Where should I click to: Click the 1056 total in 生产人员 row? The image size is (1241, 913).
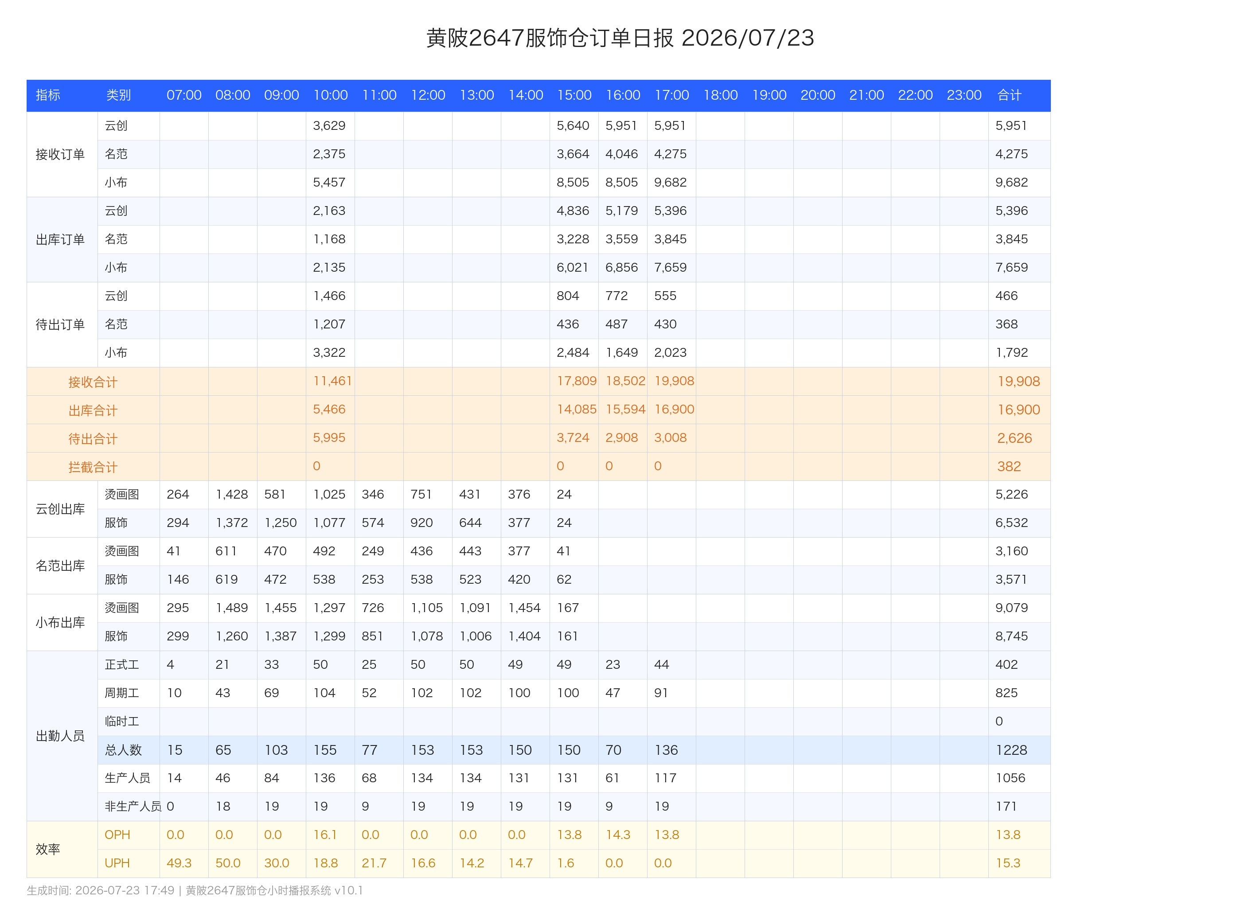coord(1011,778)
